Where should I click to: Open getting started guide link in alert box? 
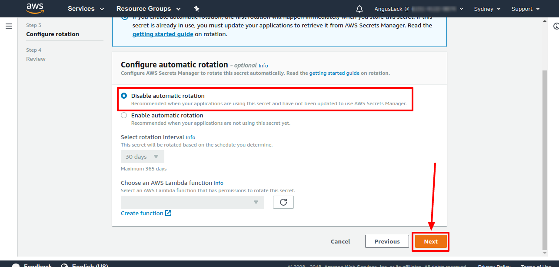[163, 34]
